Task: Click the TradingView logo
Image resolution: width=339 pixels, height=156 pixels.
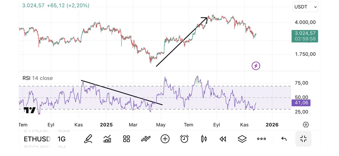Action: 29,110
